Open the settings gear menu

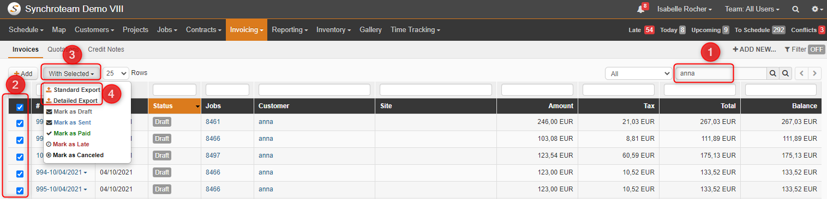817,9
